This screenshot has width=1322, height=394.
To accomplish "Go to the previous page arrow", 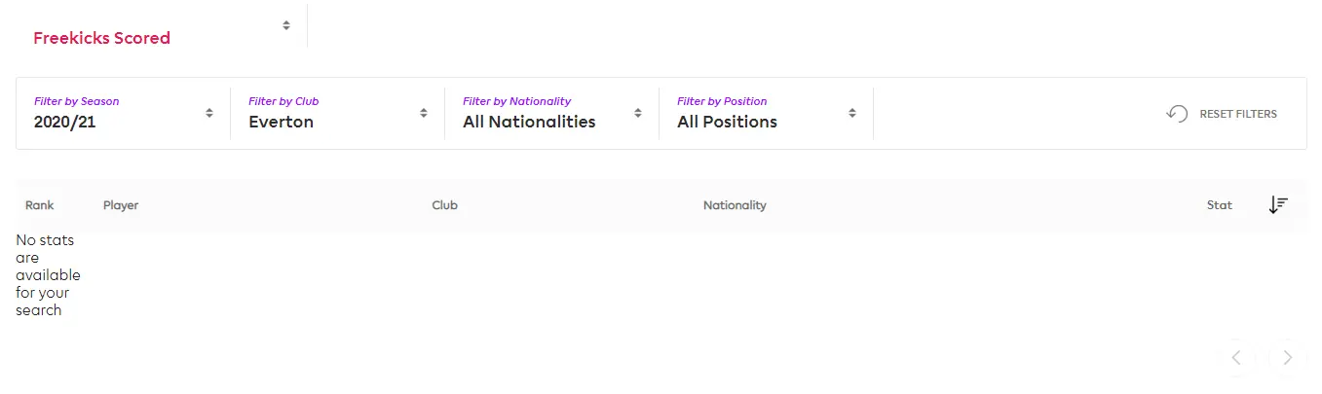I will pos(1236,358).
